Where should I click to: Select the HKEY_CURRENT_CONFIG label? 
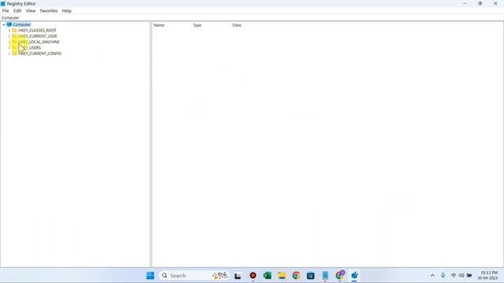click(x=39, y=53)
